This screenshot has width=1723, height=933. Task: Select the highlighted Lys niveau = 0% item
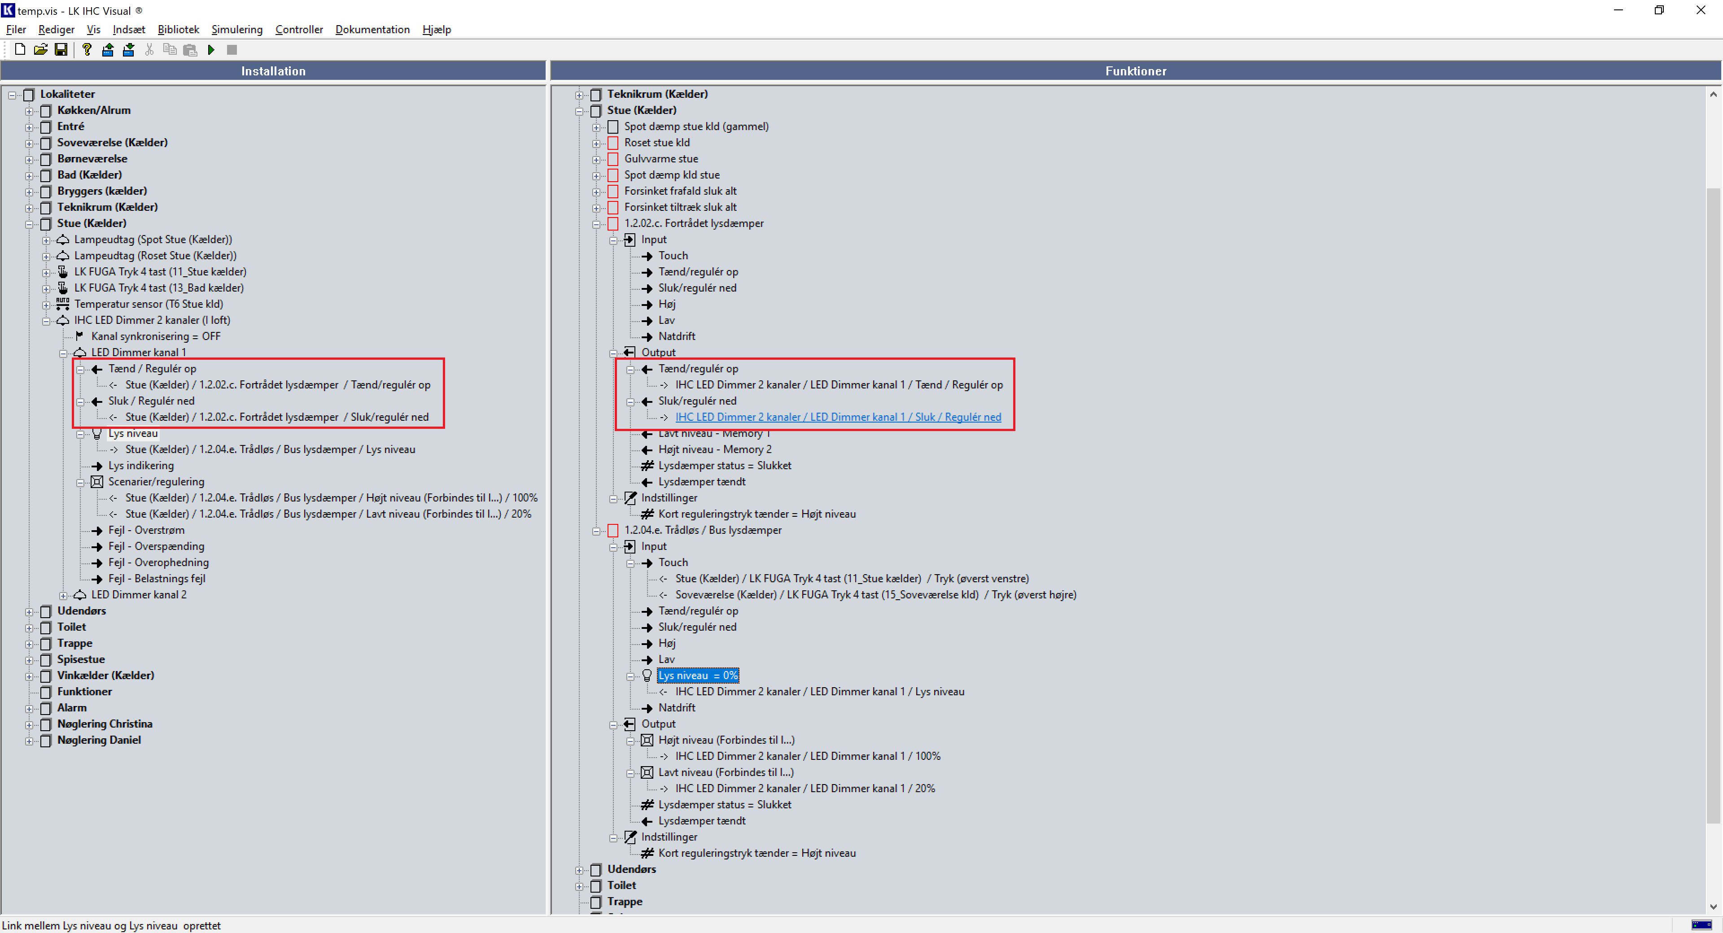coord(698,676)
